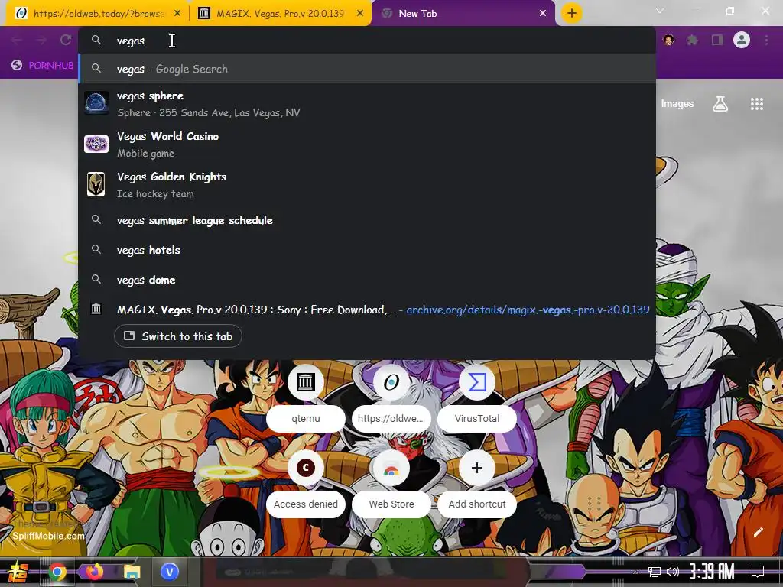Click the 3:39 AM clock

point(712,572)
